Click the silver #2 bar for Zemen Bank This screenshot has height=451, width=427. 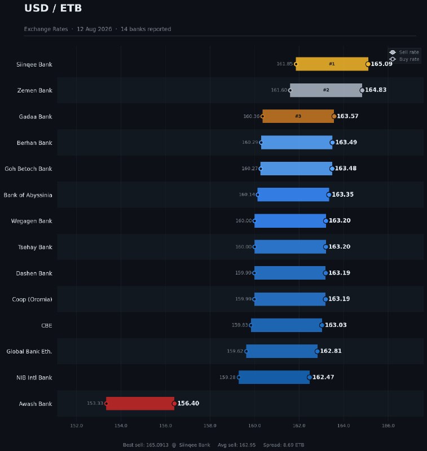326,90
